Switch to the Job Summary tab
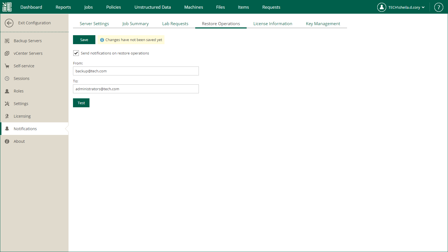 point(135,24)
